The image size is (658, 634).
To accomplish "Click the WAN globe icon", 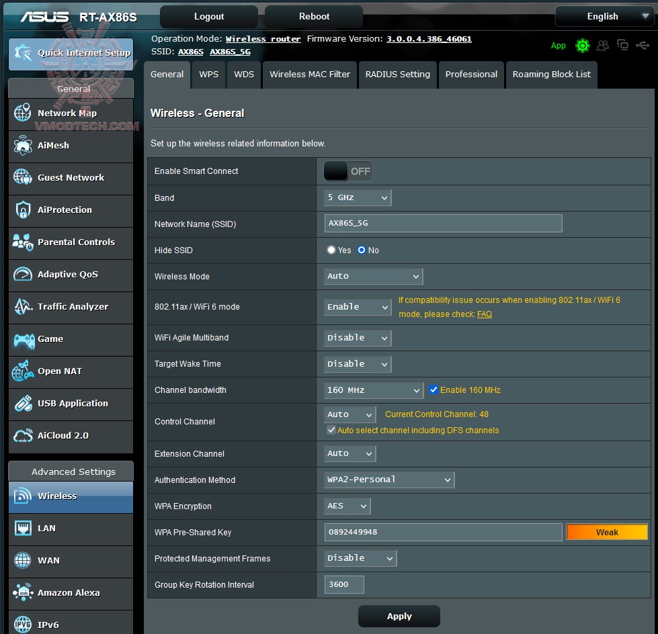I will [23, 560].
